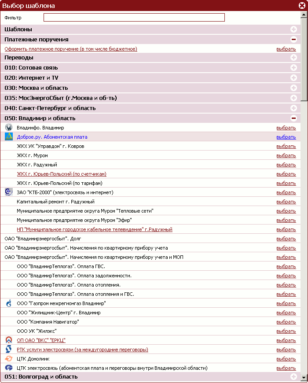Viewport: 308px width, 383px height.
Task: Click the РТК услуги электросвязи logo icon
Action: click(9, 349)
